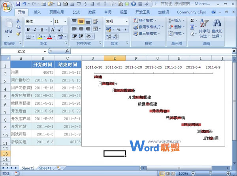This screenshot has height=176, width=237.
Task: Align text to bottom of cell
Action: (88, 22)
